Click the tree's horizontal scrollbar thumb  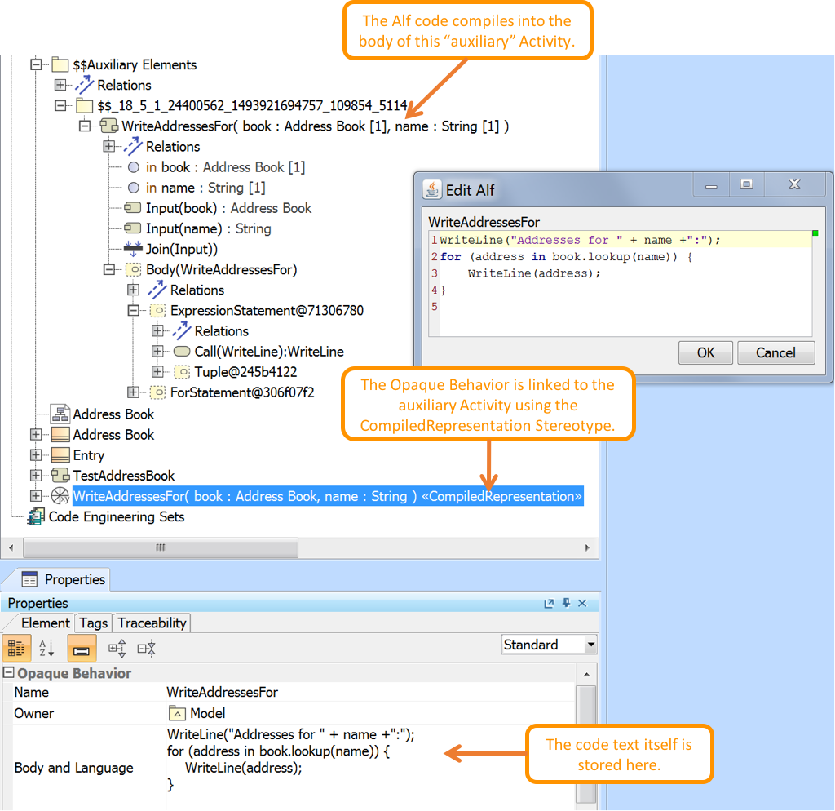160,547
